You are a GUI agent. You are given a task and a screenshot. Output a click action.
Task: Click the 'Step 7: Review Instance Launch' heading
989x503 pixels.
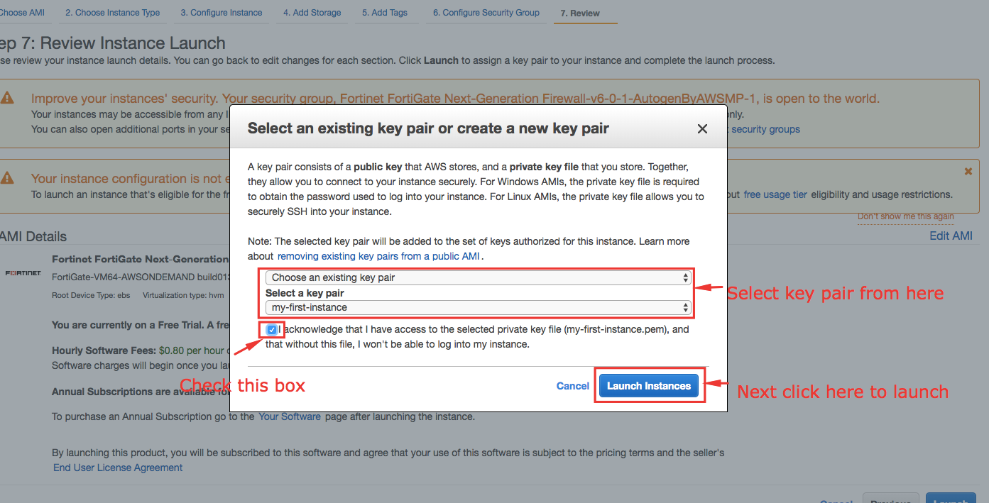113,43
